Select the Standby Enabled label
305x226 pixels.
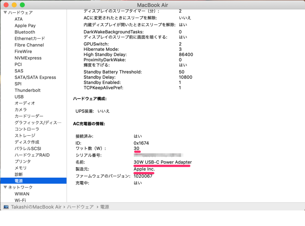tap(102, 83)
